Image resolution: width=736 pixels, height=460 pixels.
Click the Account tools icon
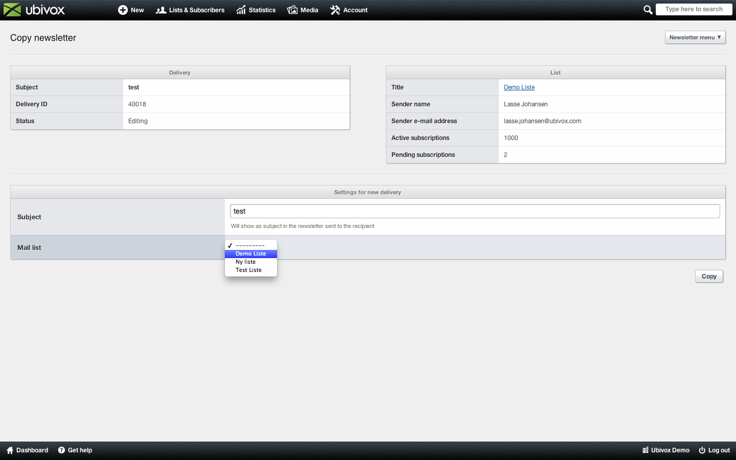coord(335,10)
